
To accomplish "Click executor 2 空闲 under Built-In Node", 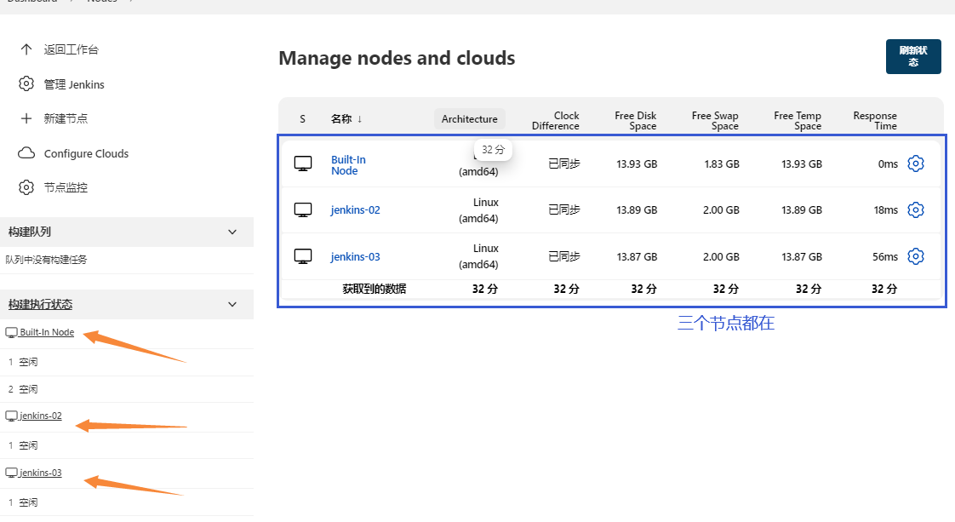I will point(23,388).
